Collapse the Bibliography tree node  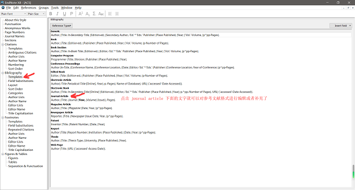coord(3,73)
